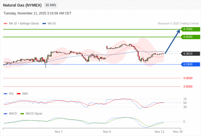Select the 4.2400 blue pivot label
201x136 pixels.
[x=190, y=64]
